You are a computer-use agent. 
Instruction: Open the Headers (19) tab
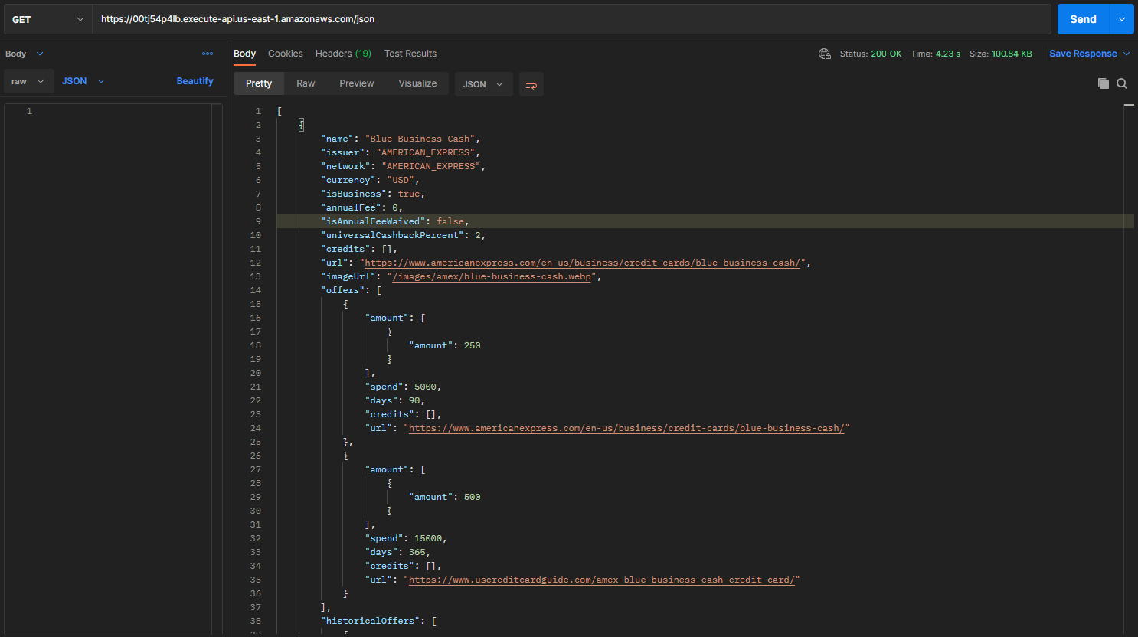tap(343, 54)
